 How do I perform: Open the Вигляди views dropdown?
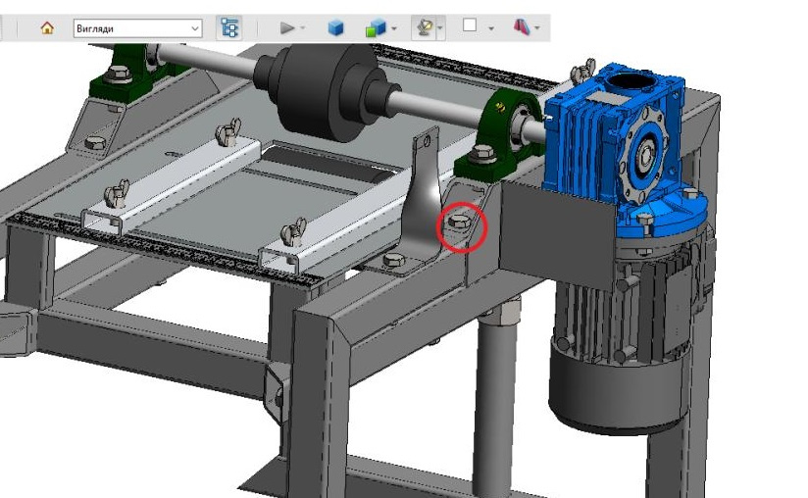137,28
